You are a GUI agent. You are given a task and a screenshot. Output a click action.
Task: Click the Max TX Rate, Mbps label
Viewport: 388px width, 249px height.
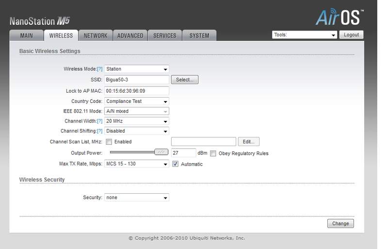(81, 164)
